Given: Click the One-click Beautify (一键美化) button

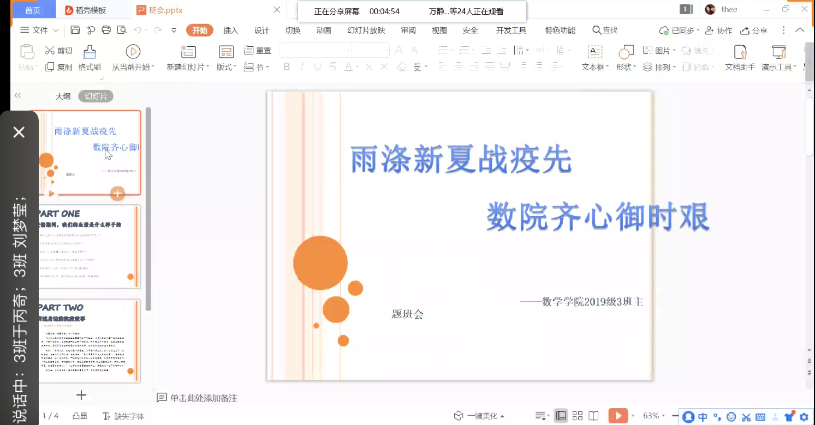Looking at the screenshot, I should point(480,416).
